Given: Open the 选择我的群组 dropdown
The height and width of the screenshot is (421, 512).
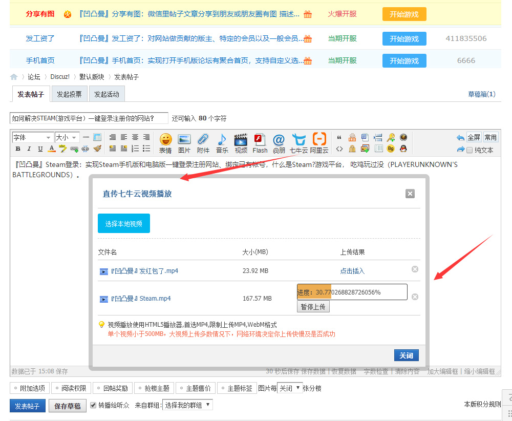Looking at the screenshot, I should click(x=187, y=405).
